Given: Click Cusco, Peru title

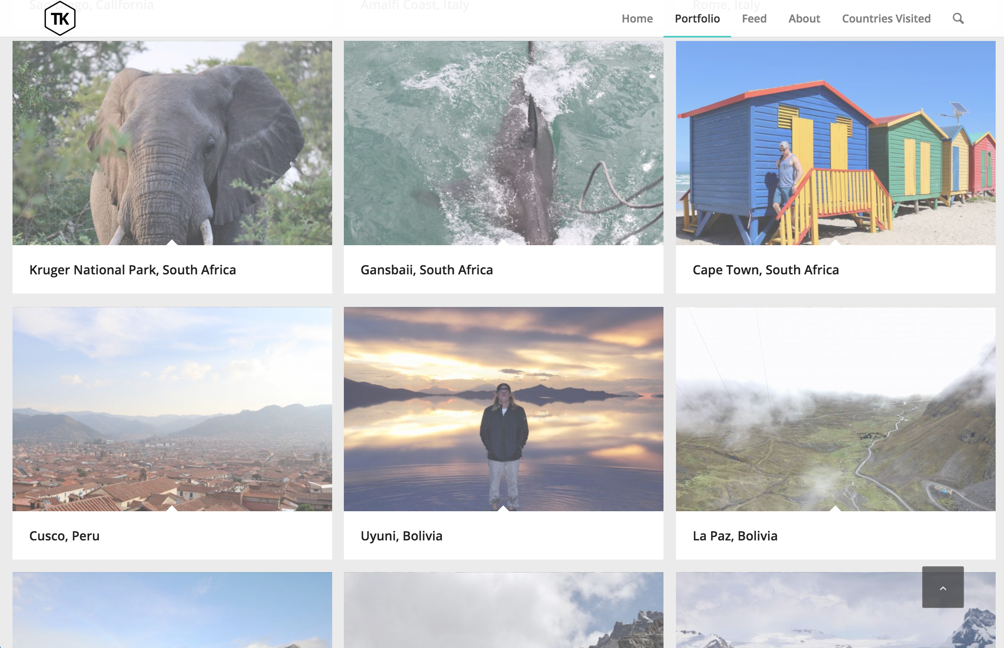Looking at the screenshot, I should coord(64,536).
